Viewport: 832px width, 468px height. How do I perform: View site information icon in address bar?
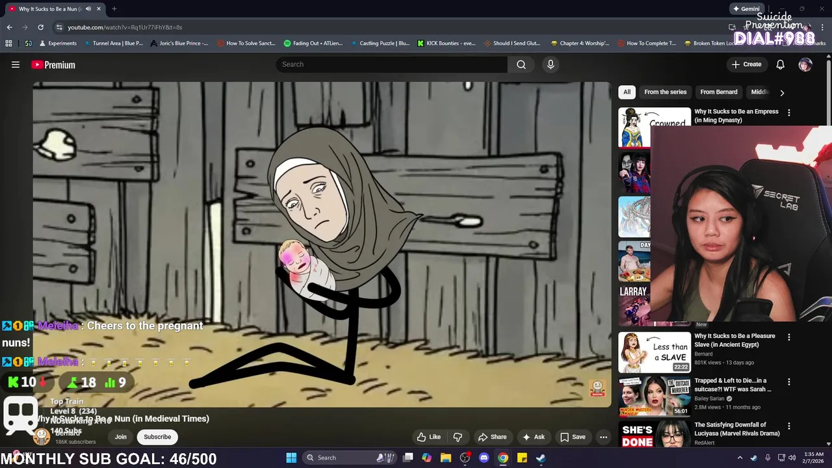(x=59, y=27)
